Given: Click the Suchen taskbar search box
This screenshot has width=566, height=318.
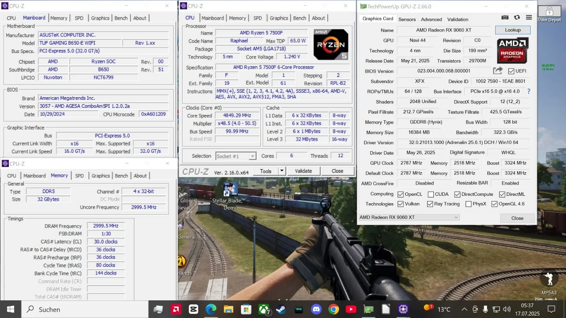Looking at the screenshot, I should [85, 309].
